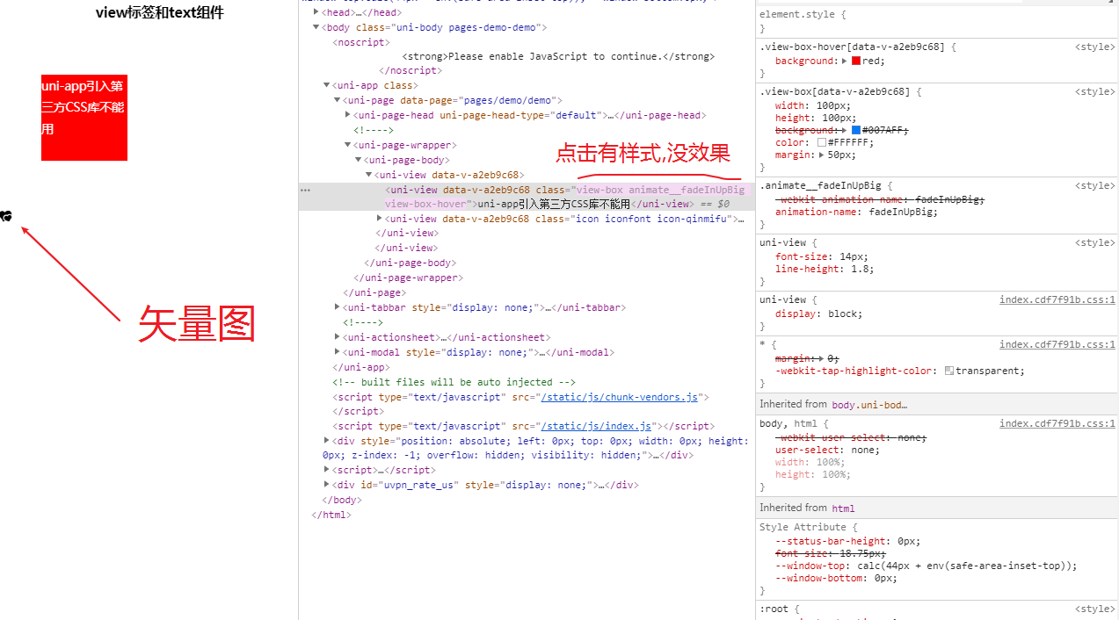Open index.cdf7f91b.css link beside the * rule
Image resolution: width=1119 pixels, height=620 pixels.
click(1057, 344)
